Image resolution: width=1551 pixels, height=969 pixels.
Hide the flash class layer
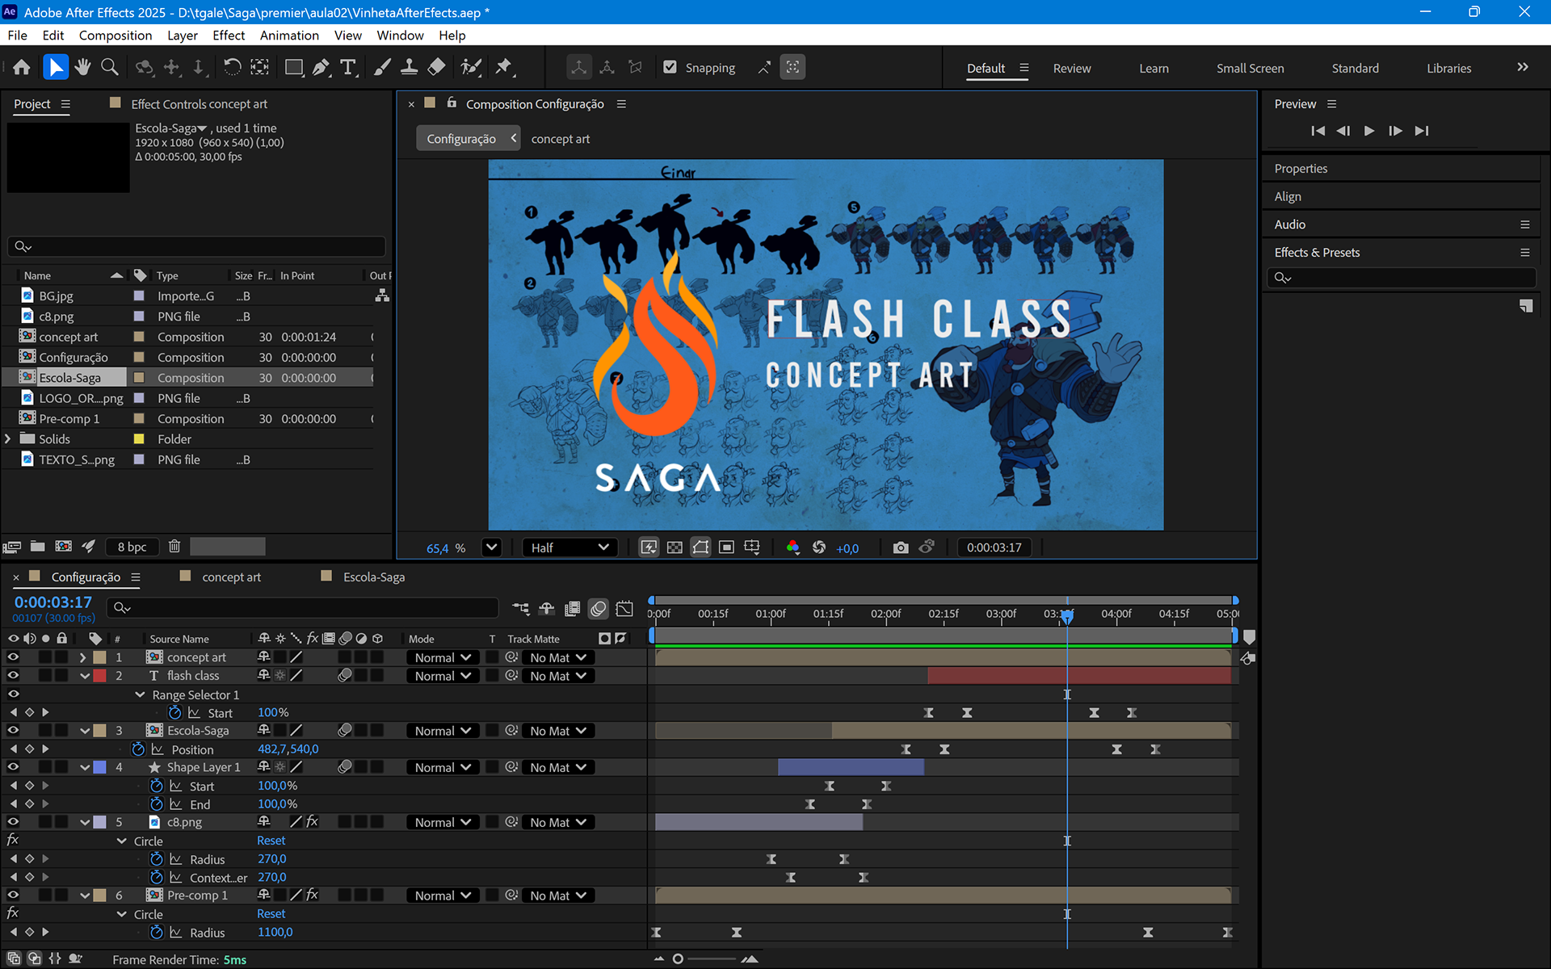(13, 676)
